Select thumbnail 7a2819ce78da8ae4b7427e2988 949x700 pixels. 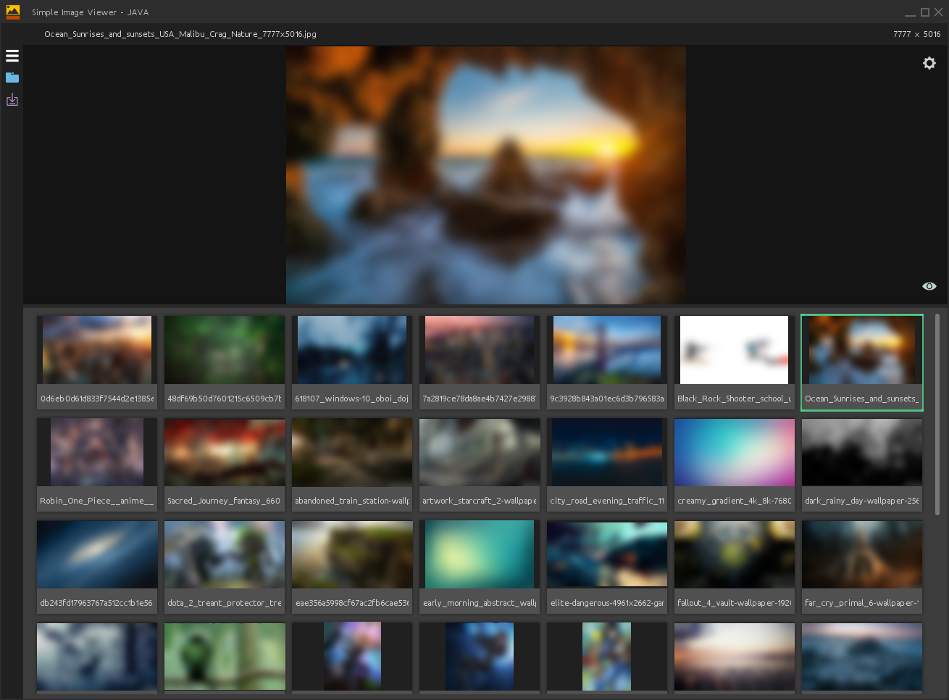point(480,363)
